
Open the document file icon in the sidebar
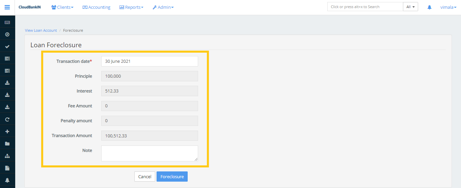(x=7, y=168)
